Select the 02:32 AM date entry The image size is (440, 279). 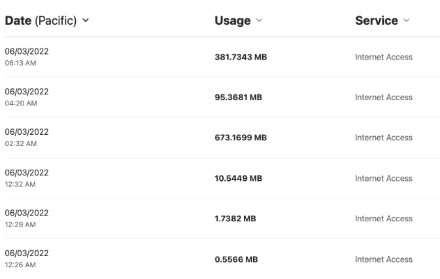point(27,138)
